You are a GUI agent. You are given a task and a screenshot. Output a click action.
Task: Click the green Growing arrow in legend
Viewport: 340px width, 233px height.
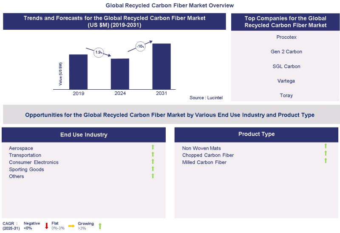(x=100, y=226)
